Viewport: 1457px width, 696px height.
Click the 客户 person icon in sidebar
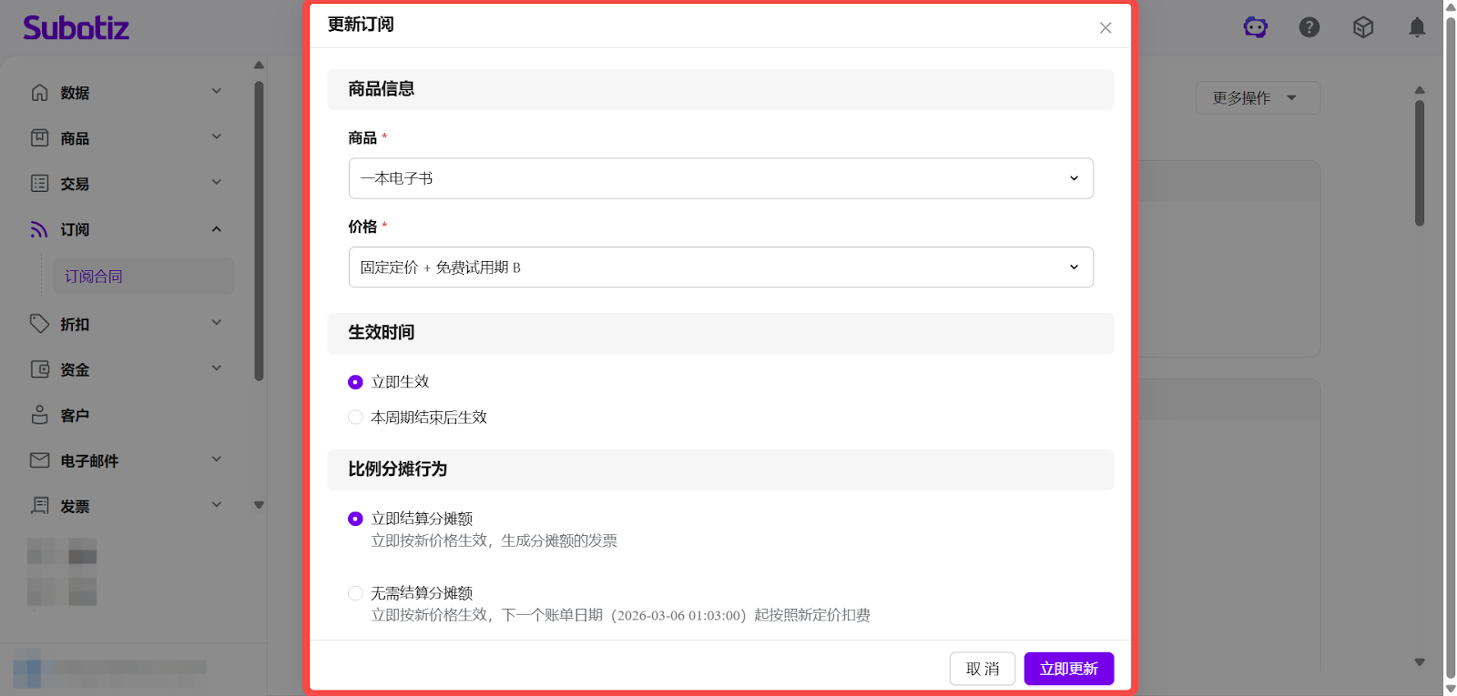[40, 415]
